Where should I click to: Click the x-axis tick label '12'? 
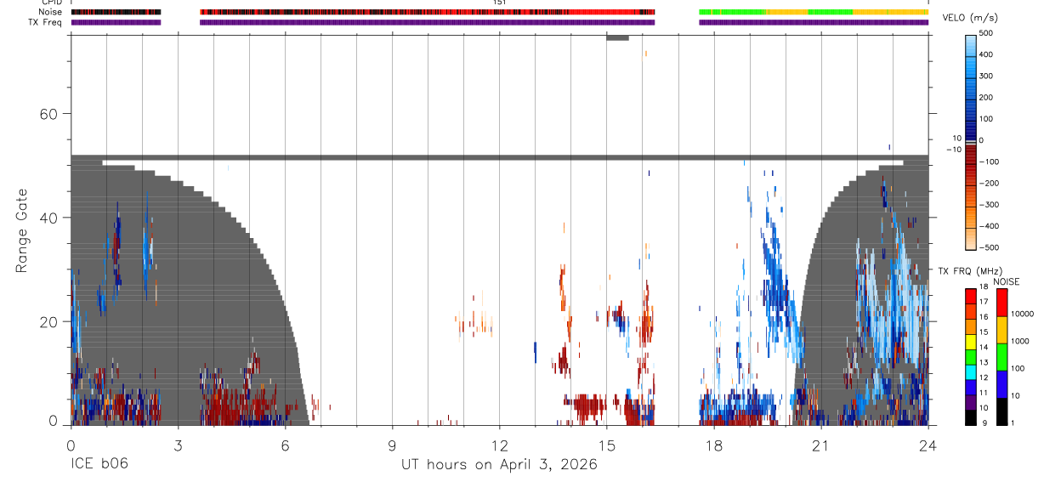coord(499,445)
